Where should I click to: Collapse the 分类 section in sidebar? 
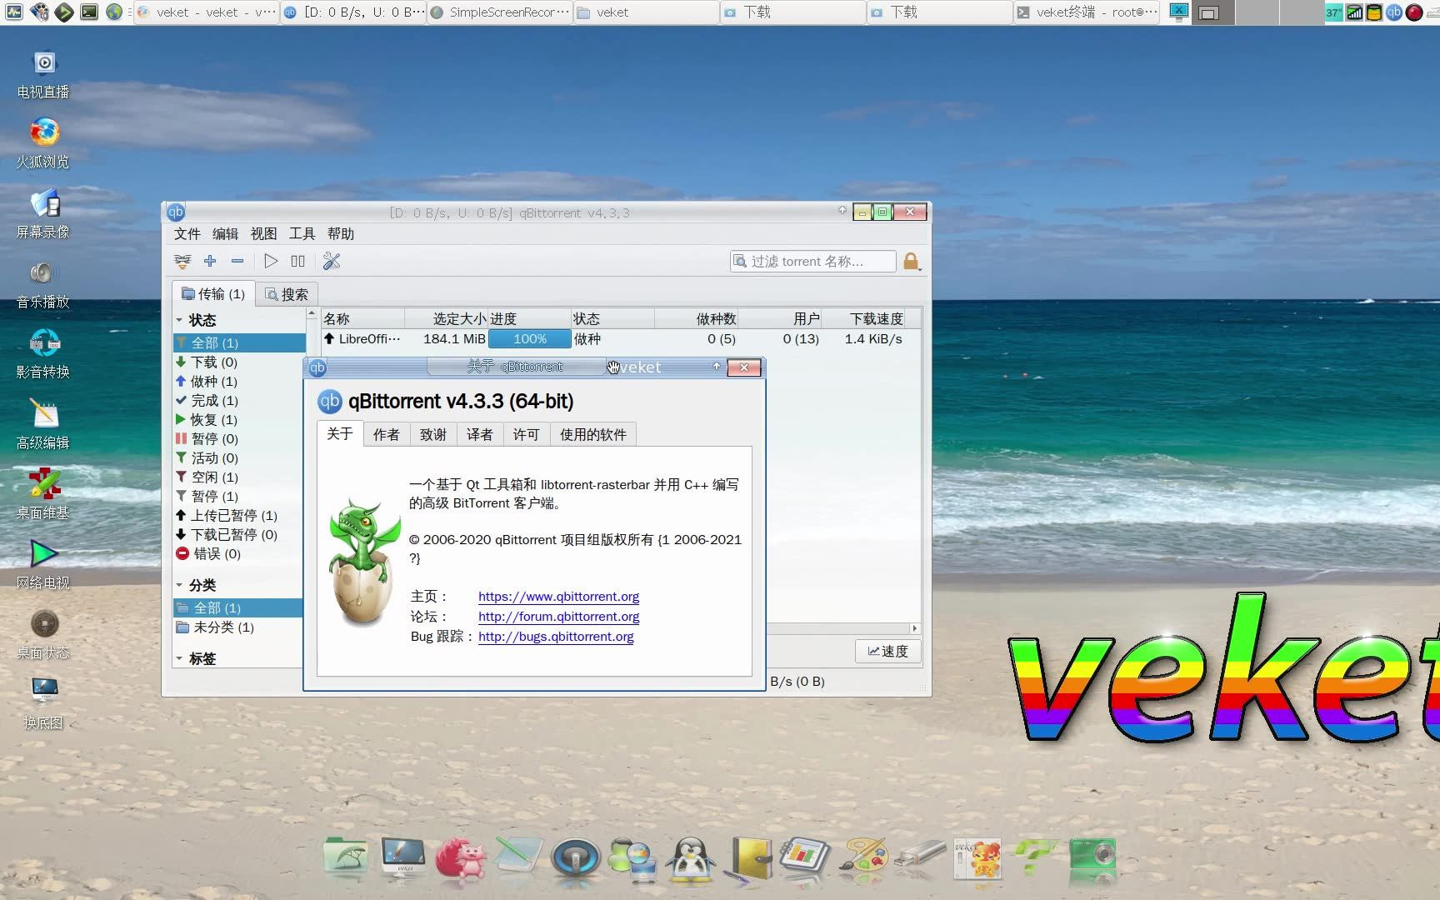click(179, 585)
